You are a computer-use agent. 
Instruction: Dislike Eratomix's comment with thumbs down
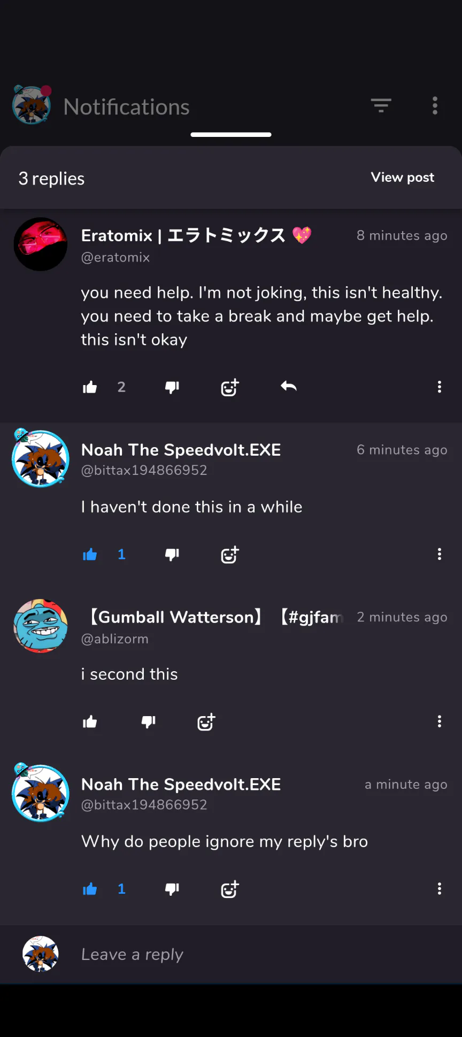172,387
